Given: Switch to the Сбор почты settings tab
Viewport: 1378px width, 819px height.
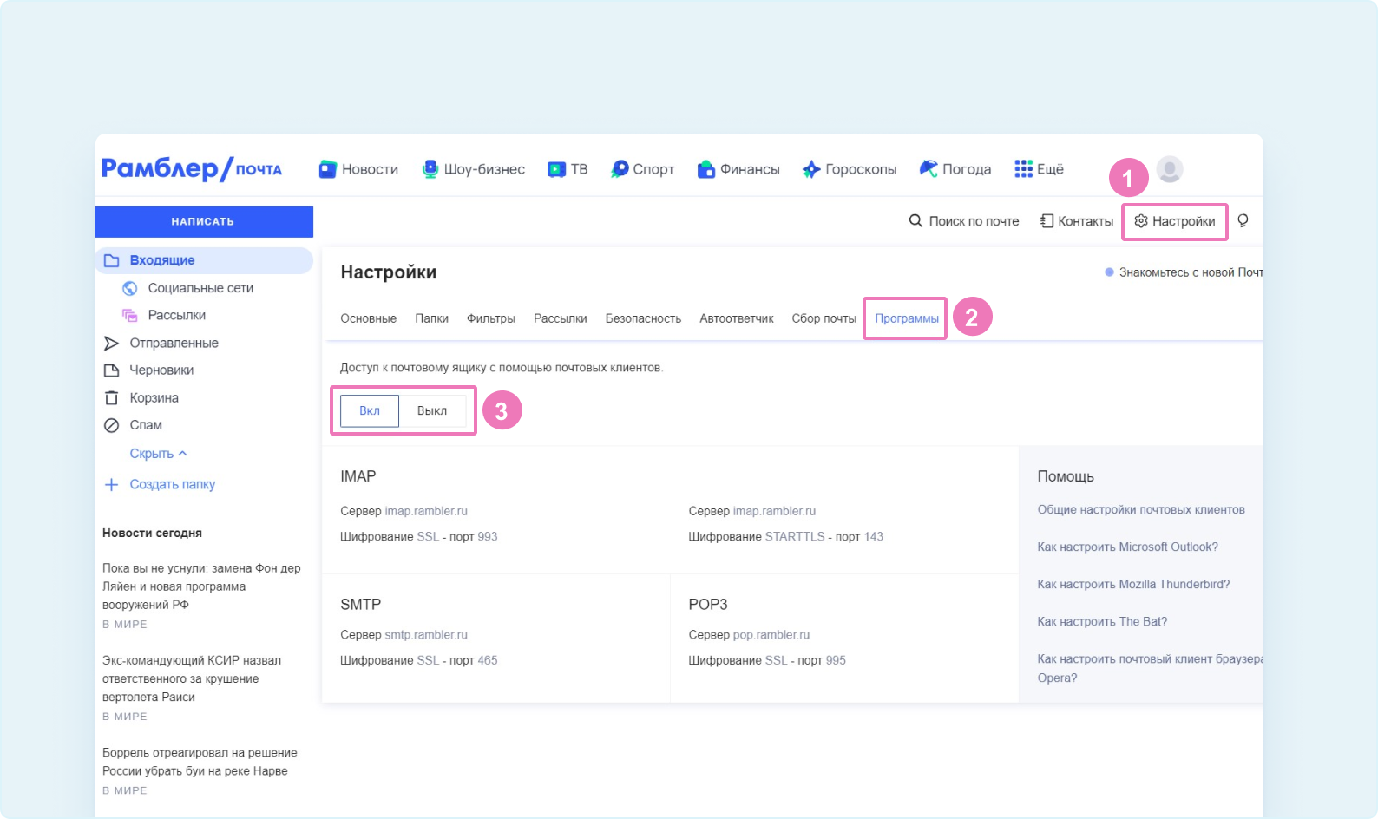Looking at the screenshot, I should point(824,318).
